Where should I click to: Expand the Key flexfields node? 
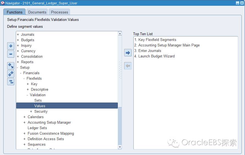28,84
